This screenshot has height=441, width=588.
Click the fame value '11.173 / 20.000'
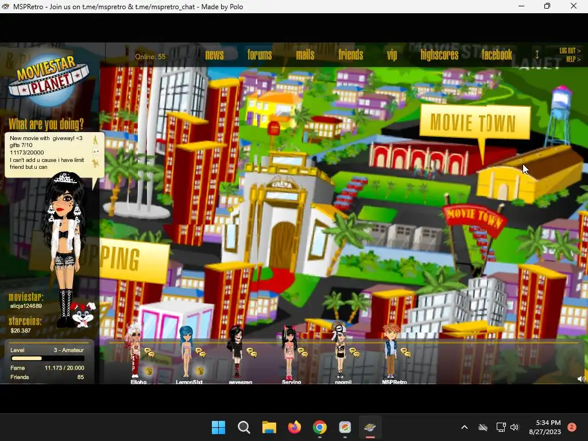[64, 368]
